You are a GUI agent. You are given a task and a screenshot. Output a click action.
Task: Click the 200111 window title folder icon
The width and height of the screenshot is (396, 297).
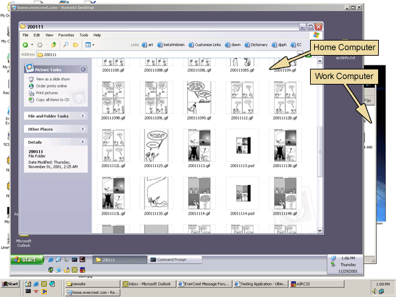tap(23, 27)
